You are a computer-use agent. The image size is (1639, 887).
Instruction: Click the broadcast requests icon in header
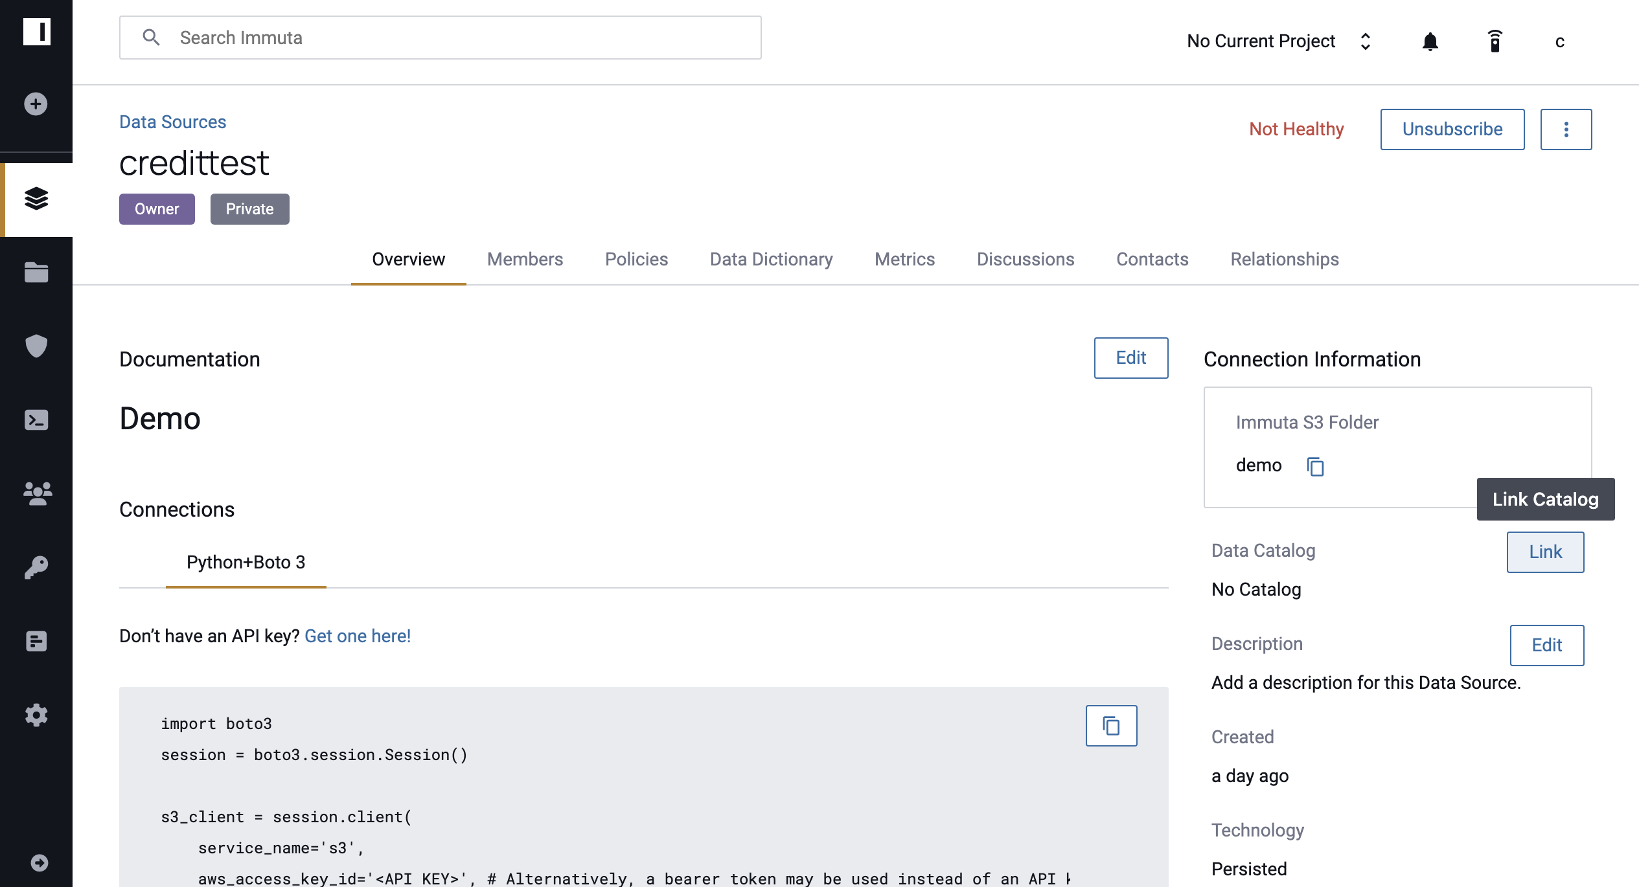[1495, 41]
